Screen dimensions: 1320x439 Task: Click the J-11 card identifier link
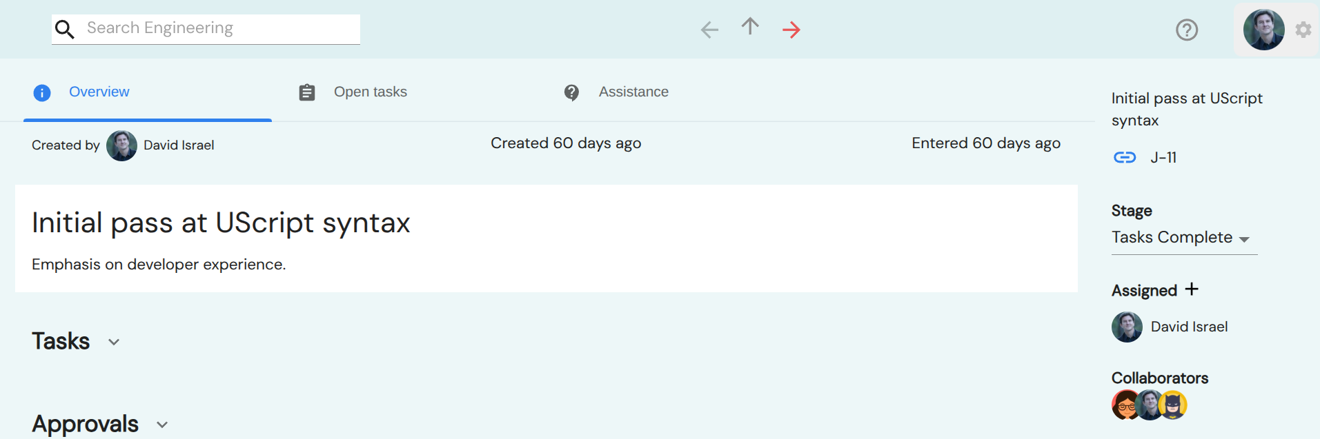[x=1163, y=158]
